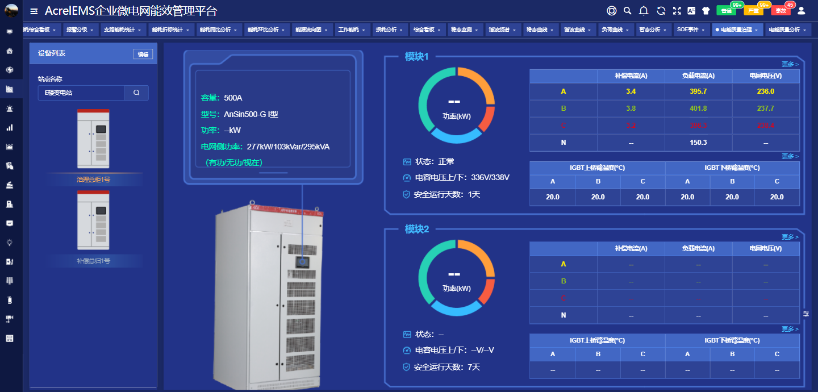Open theme settings via the shirt icon
818x392 pixels.
(706, 11)
